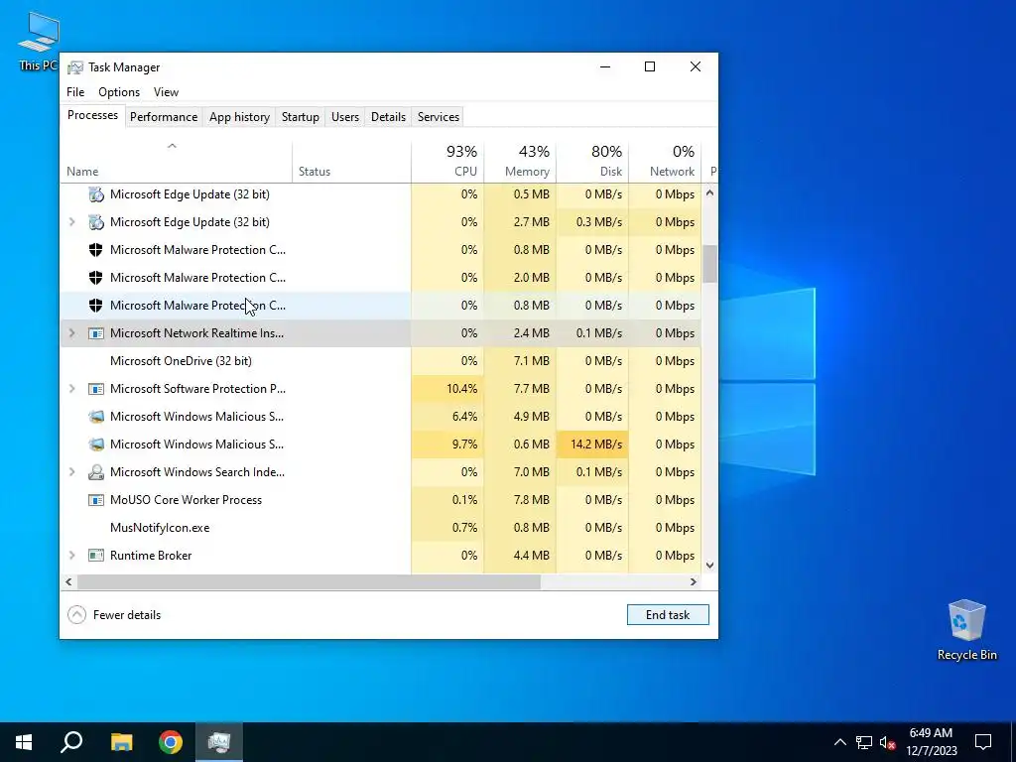Click the Task Manager title bar icon
Screen dimensions: 1016x762
(x=75, y=67)
